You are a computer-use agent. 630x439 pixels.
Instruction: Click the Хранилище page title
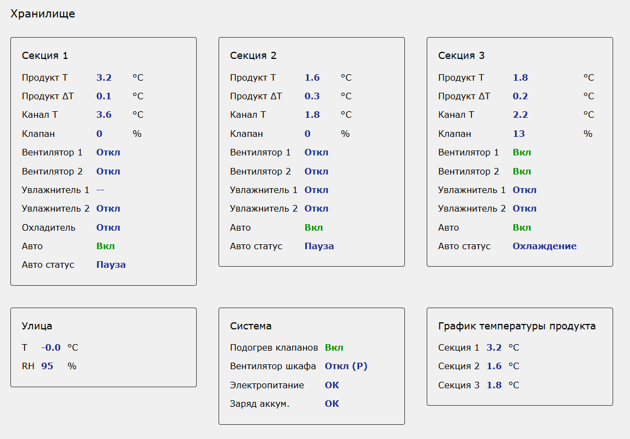(43, 14)
